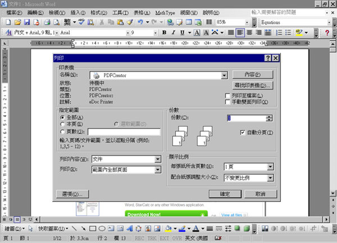
Task: Confirm printing with 確定 button
Action: click(225, 194)
